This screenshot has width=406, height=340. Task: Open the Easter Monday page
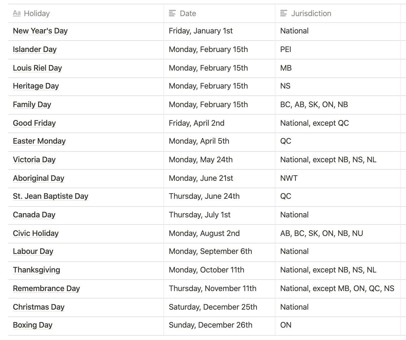39,141
